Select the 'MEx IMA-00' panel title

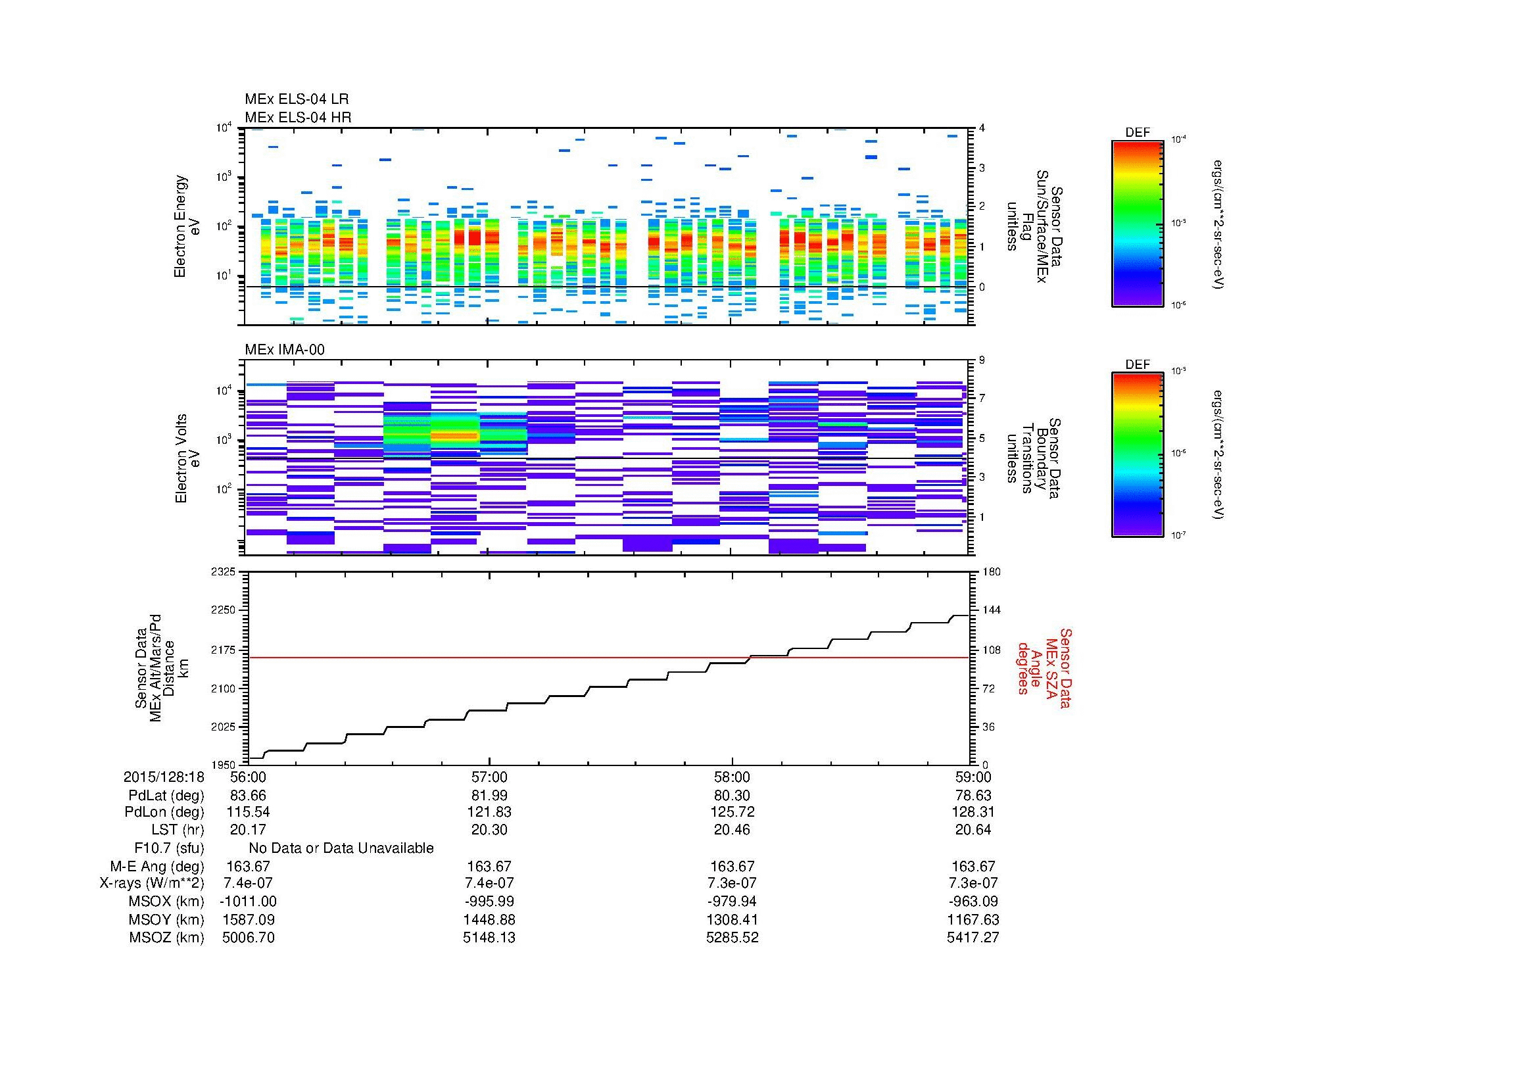(285, 350)
